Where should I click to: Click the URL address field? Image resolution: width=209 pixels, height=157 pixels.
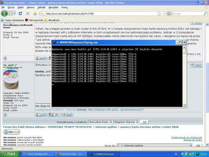[x=101, y=14]
